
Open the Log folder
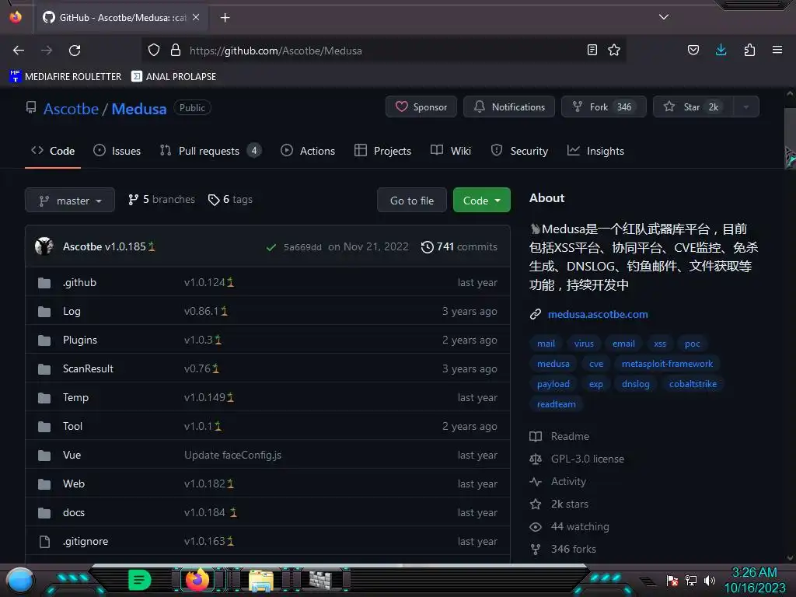pyautogui.click(x=72, y=311)
